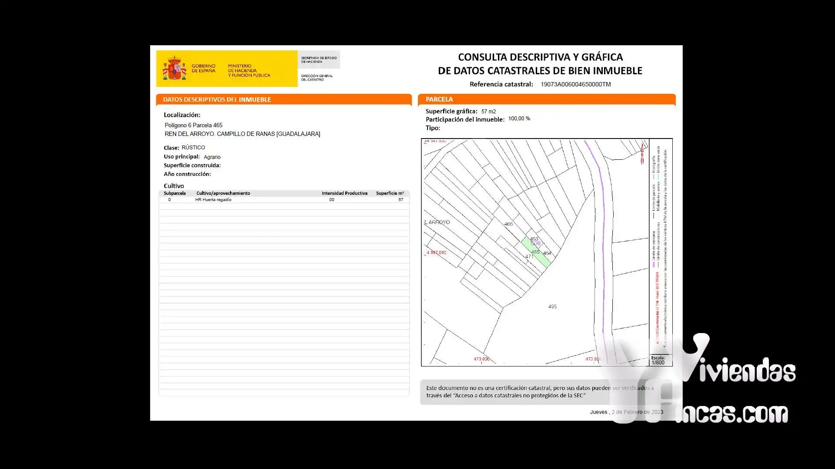Click "MINISTERIO DE HACIENDA Y FUNCIÓN PÚBLICA" text
Image resolution: width=835 pixels, height=469 pixels.
tap(249, 70)
